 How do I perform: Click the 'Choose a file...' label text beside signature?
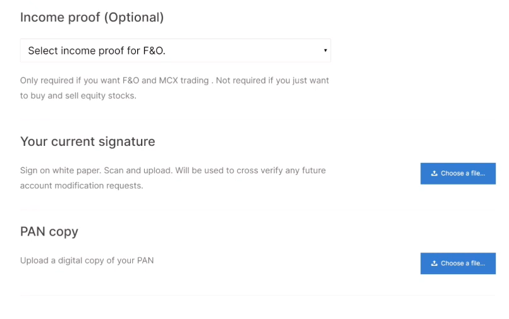pos(463,174)
